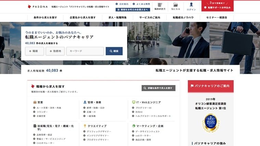The image size is (260, 146).
Task: Select ヘルプデスク・テクニカルサポート link
Action: click(x=153, y=116)
